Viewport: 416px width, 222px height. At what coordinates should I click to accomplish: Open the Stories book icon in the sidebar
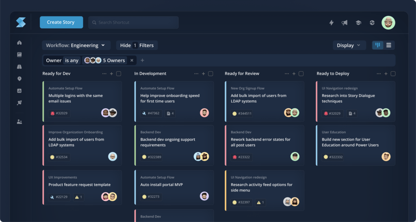pyautogui.click(x=19, y=54)
